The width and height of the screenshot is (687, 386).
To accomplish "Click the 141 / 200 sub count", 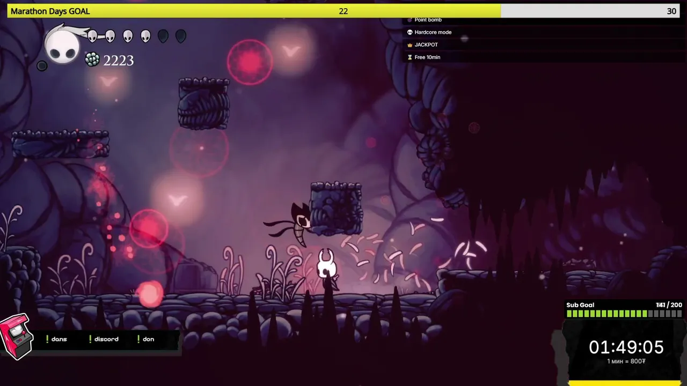I will 669,305.
